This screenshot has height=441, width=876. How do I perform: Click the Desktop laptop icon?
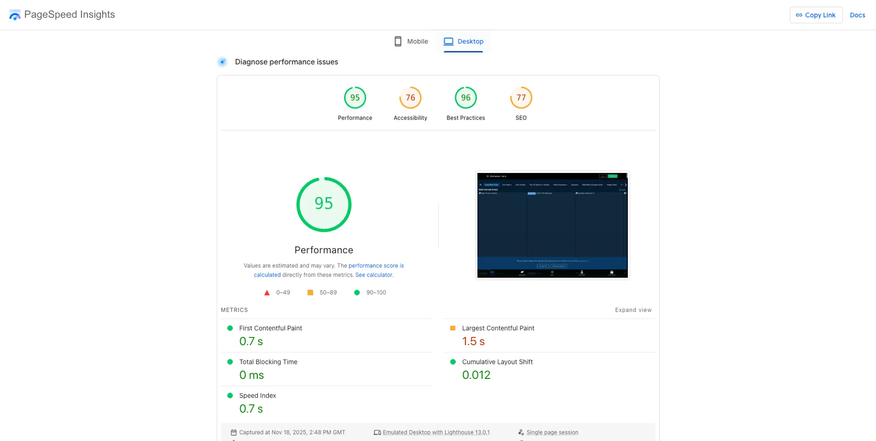point(448,41)
